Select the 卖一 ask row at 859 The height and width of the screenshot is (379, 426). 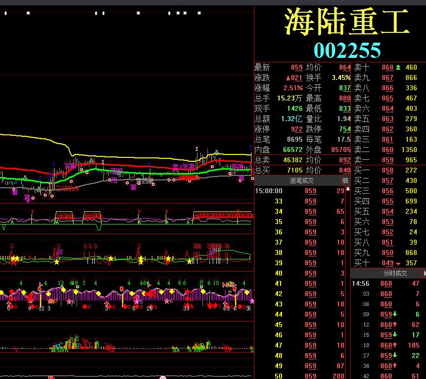point(389,160)
